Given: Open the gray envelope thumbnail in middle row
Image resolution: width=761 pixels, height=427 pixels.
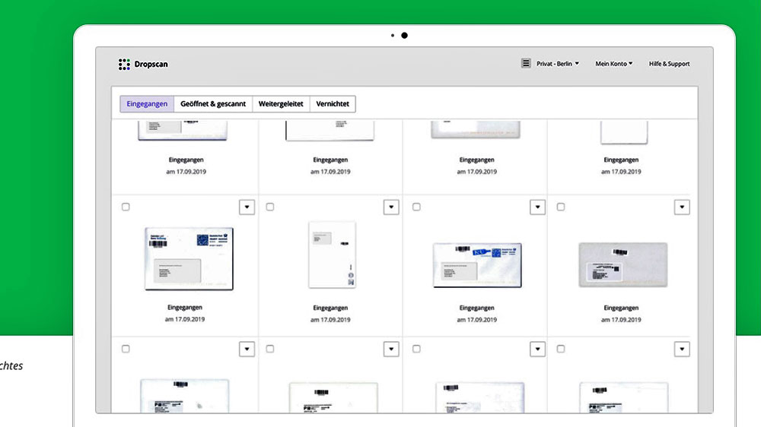Looking at the screenshot, I should pyautogui.click(x=622, y=264).
